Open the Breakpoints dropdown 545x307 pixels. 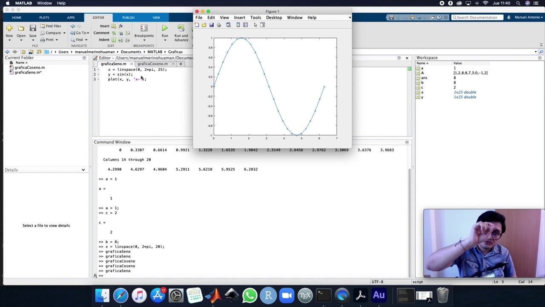click(144, 32)
